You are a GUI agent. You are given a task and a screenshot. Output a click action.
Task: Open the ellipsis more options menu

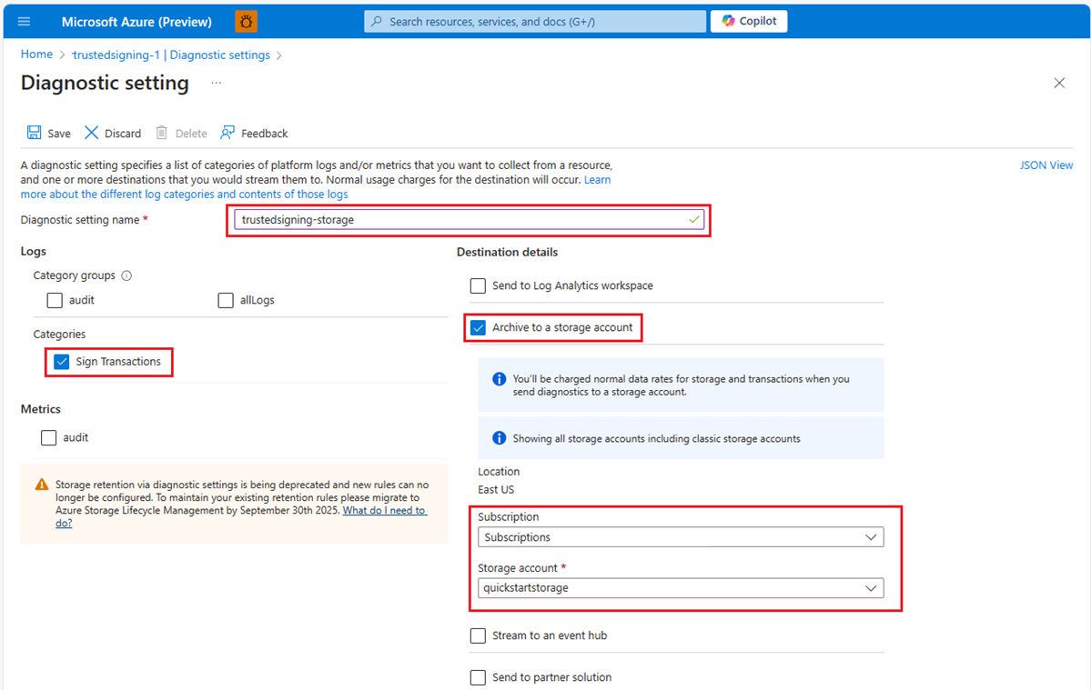(217, 83)
